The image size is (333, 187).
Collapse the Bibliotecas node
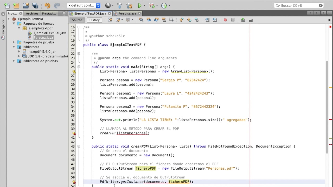14,47
